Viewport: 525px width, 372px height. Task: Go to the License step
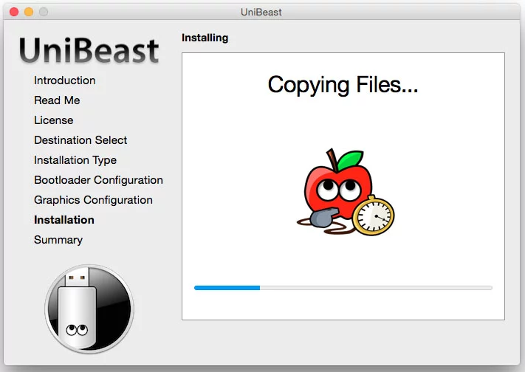coord(53,120)
